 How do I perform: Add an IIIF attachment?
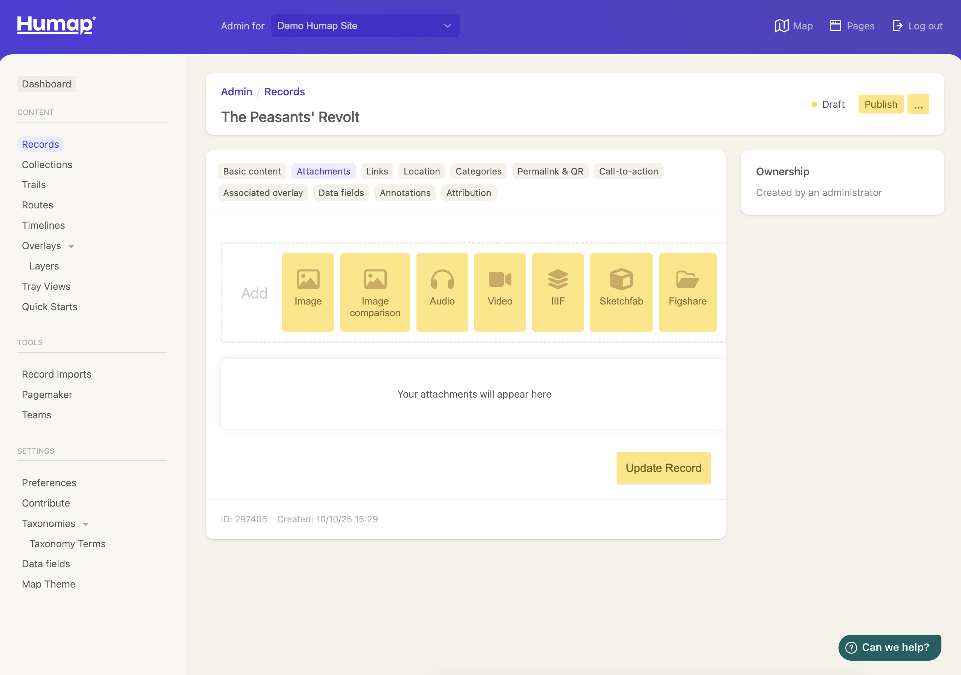point(557,292)
